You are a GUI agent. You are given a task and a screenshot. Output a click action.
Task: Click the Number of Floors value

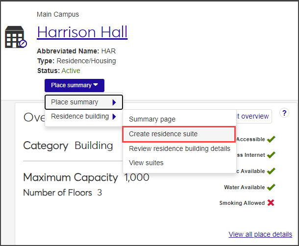click(x=100, y=193)
